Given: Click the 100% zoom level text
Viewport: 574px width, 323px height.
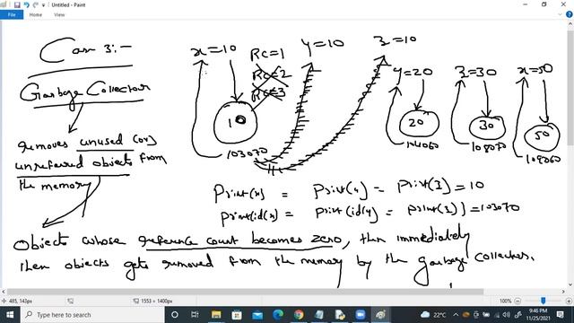Looking at the screenshot, I should click(505, 301).
